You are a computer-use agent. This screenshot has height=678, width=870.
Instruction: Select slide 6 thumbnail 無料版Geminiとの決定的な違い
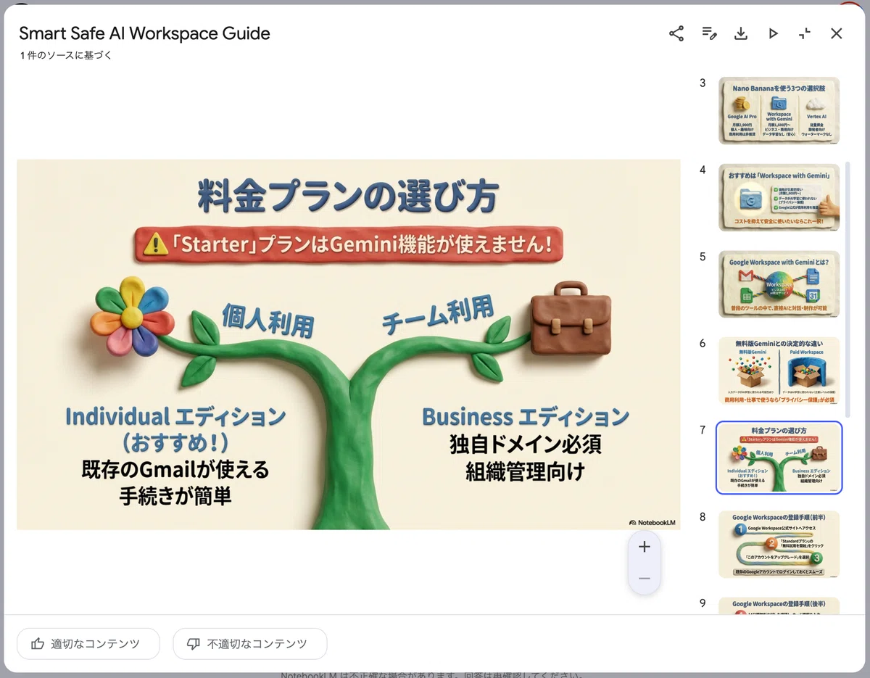tap(779, 371)
